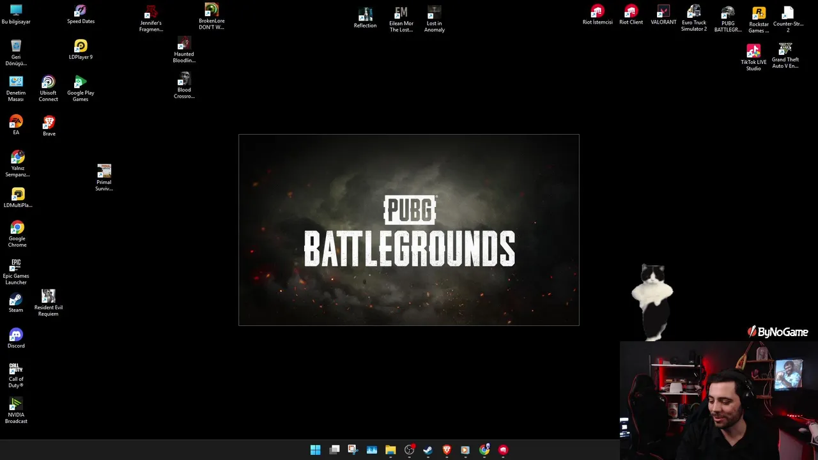Screen dimensions: 818x460
Task: Launch VALORANT desktop shortcut
Action: (663, 15)
